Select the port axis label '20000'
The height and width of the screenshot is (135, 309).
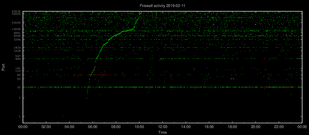pos(16,22)
